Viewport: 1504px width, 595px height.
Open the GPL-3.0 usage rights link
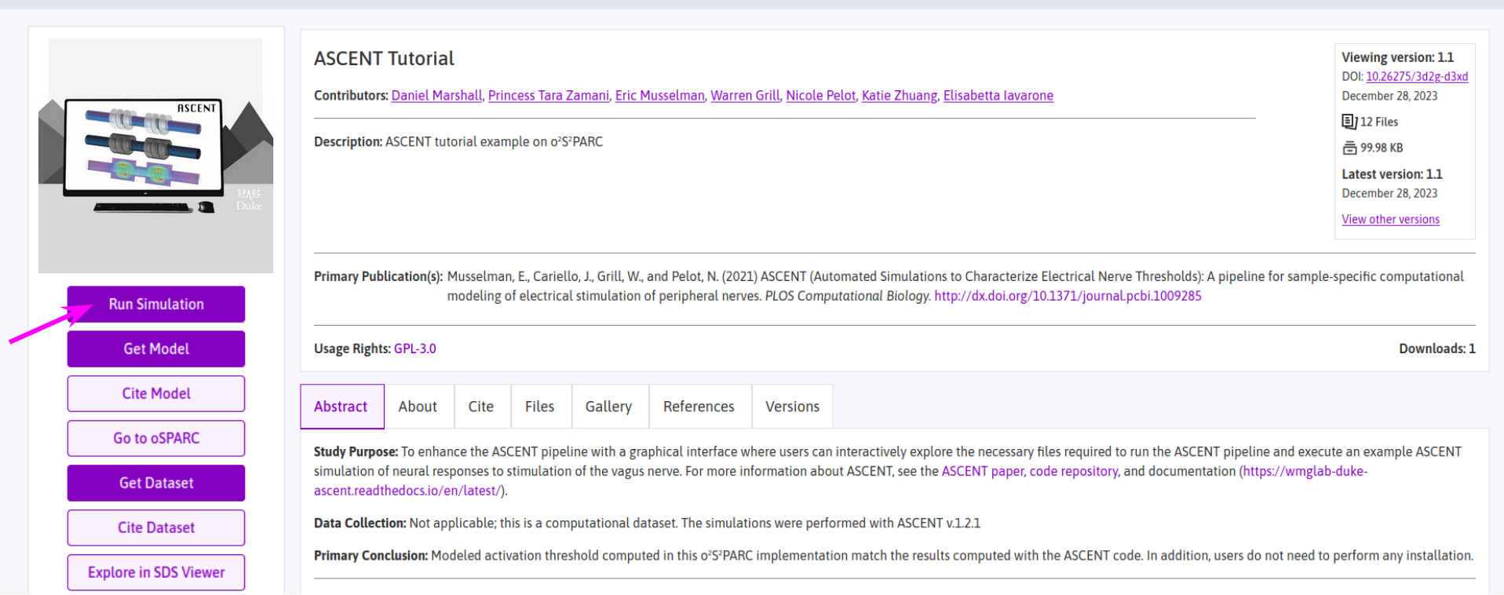coord(414,349)
